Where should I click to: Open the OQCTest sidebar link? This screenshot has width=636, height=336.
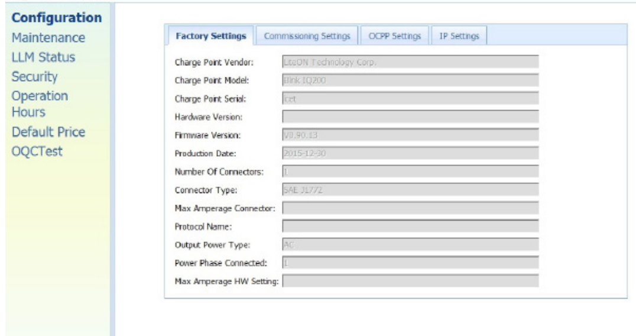coord(37,151)
